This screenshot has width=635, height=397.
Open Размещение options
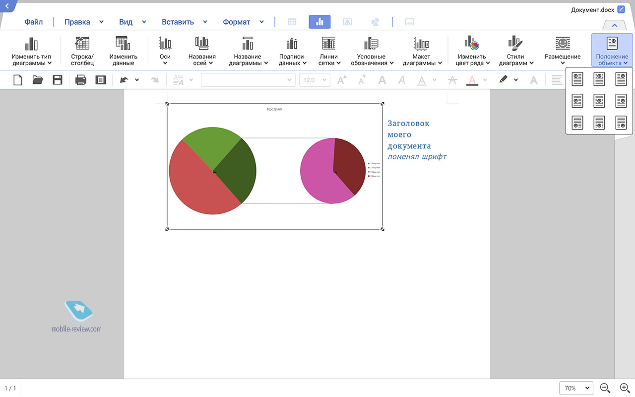563,51
